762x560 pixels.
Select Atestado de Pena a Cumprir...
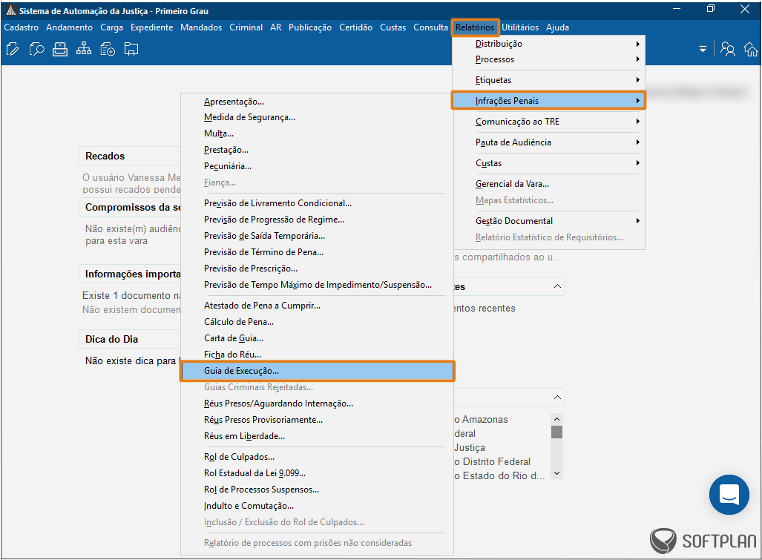(x=317, y=306)
